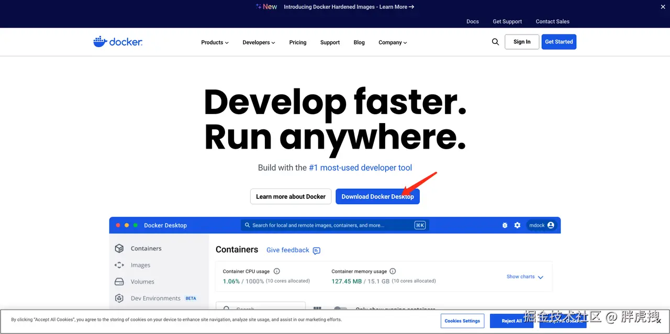670x334 pixels.
Task: Click the Containers page heading
Action: click(x=237, y=250)
